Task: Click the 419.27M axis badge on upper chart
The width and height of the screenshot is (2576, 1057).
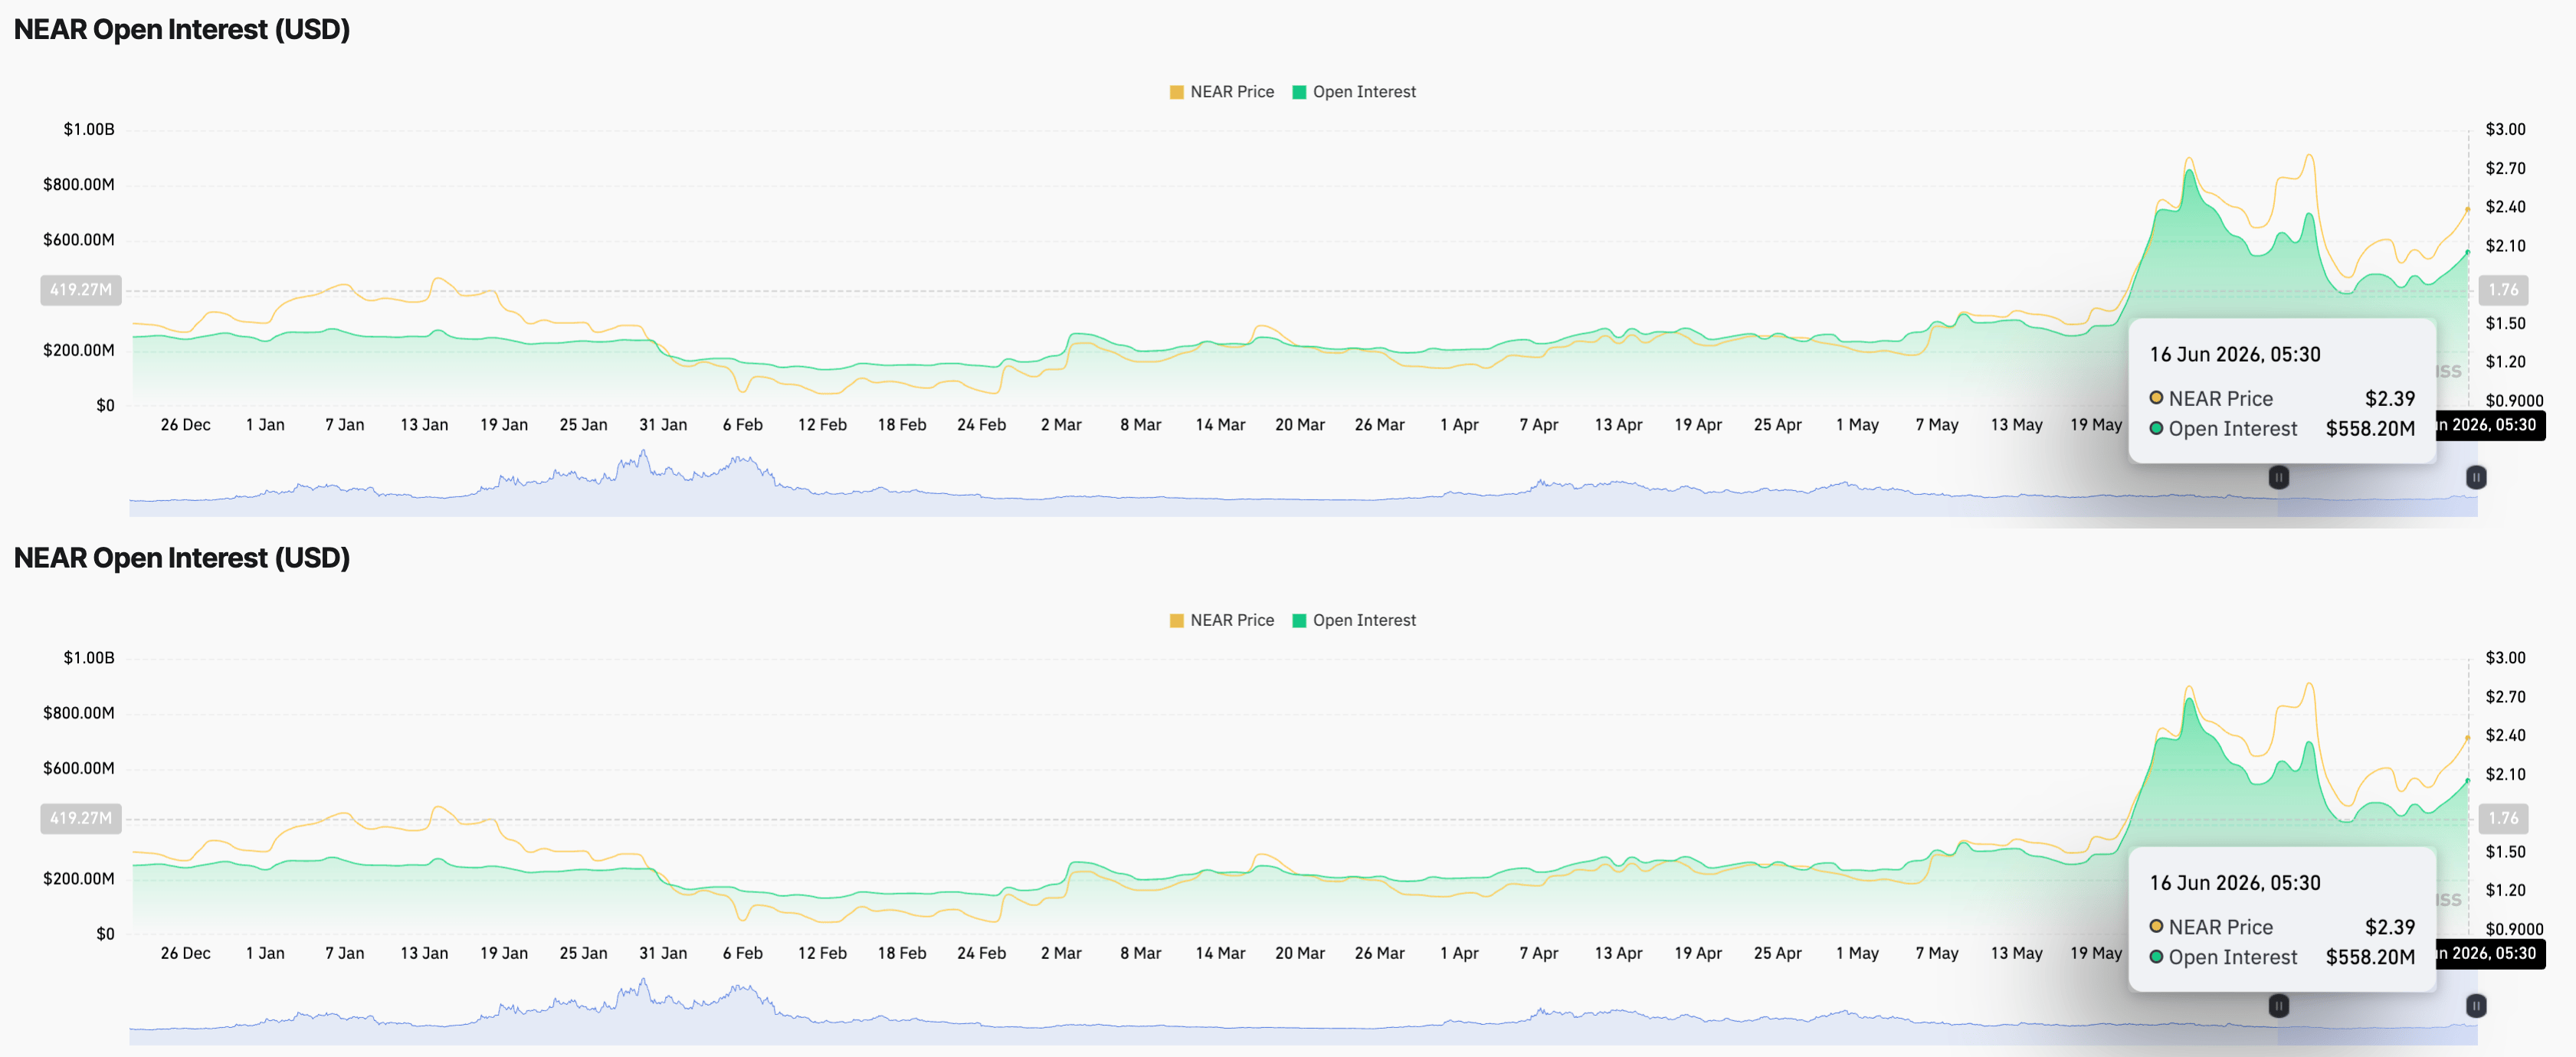Action: click(81, 290)
